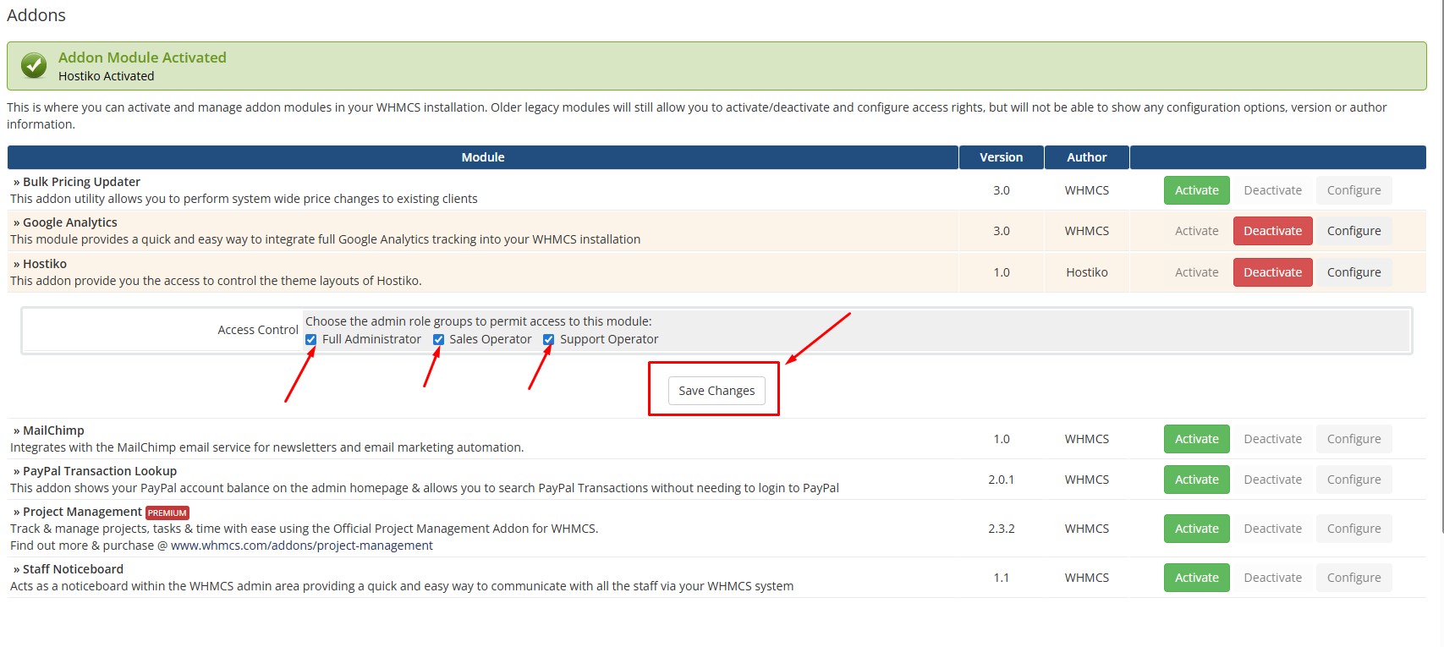Viewport: 1444px width, 647px height.
Task: Deactivate the Hostiko addon
Action: tap(1272, 272)
